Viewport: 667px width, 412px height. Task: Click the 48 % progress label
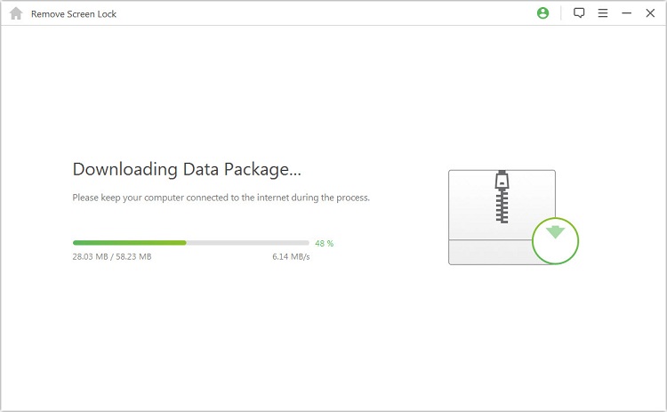pos(324,243)
